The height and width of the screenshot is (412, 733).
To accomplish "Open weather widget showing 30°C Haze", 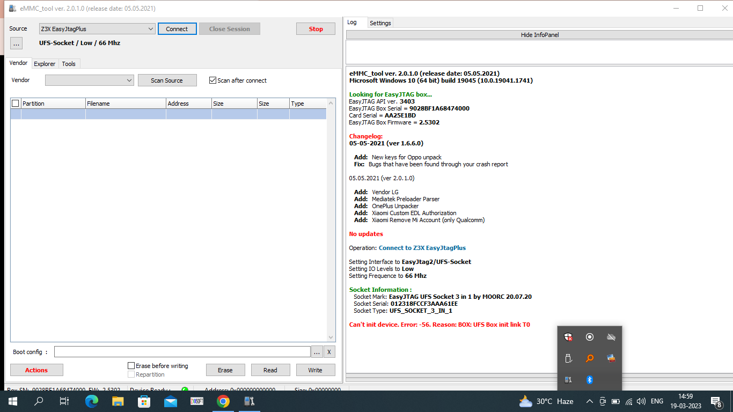I will coord(546,401).
